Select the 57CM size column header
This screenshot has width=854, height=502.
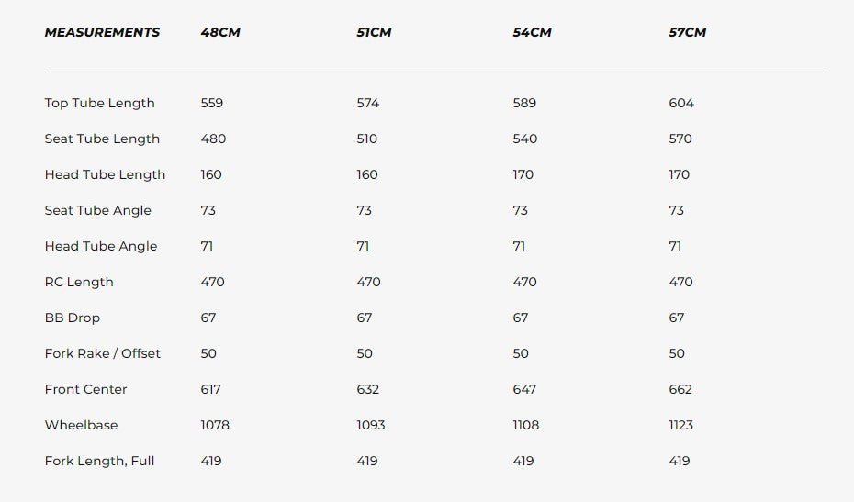pyautogui.click(x=688, y=32)
